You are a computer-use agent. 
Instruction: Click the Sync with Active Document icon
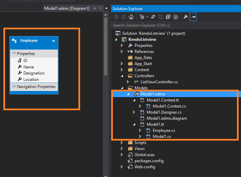click(153, 17)
